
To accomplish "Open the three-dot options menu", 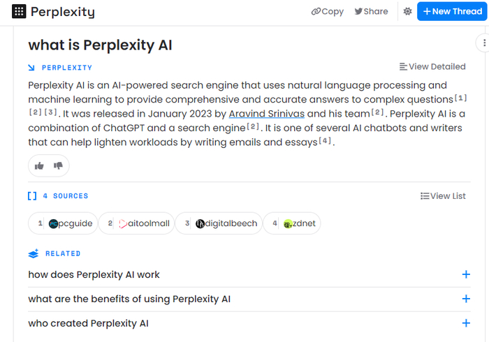I will click(x=483, y=43).
